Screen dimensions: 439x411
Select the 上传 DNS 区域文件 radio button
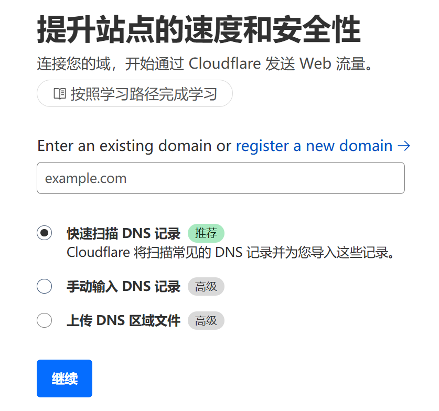[x=44, y=320]
